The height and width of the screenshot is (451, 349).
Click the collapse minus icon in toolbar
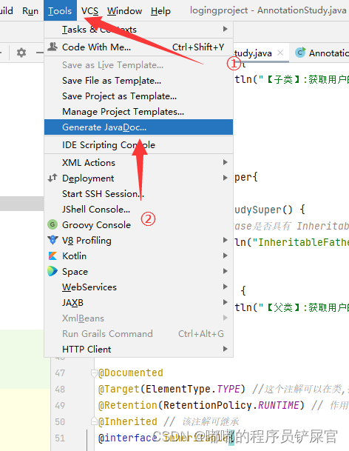pos(40,53)
